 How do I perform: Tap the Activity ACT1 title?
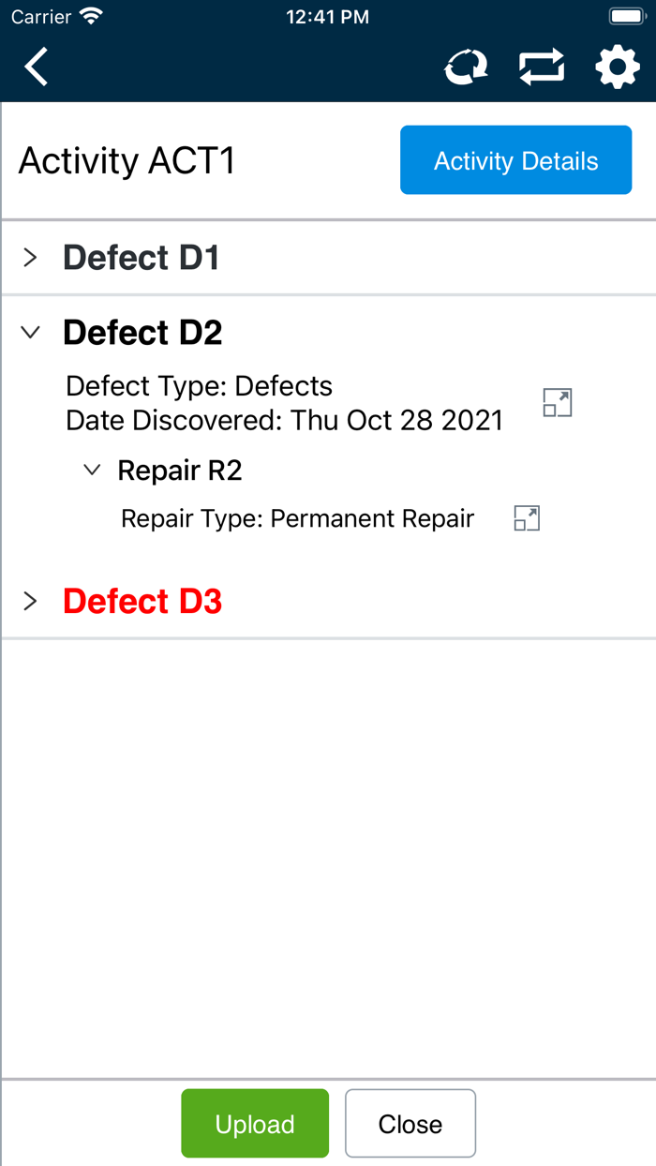tap(127, 161)
